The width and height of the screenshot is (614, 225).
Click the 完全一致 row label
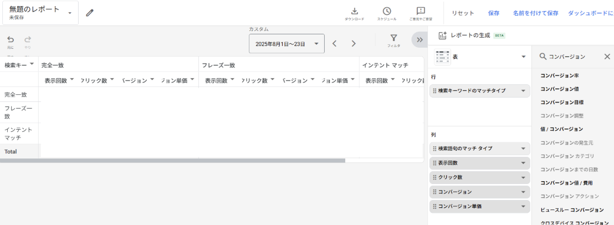point(16,94)
